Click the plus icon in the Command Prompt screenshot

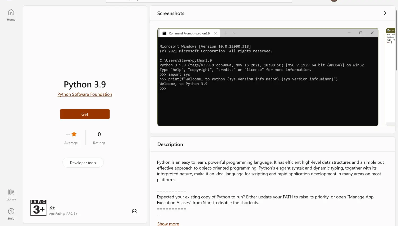pos(226,33)
